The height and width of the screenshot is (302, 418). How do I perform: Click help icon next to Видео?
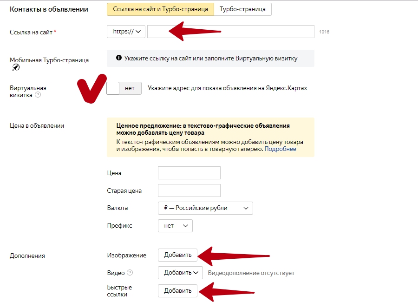(x=130, y=273)
